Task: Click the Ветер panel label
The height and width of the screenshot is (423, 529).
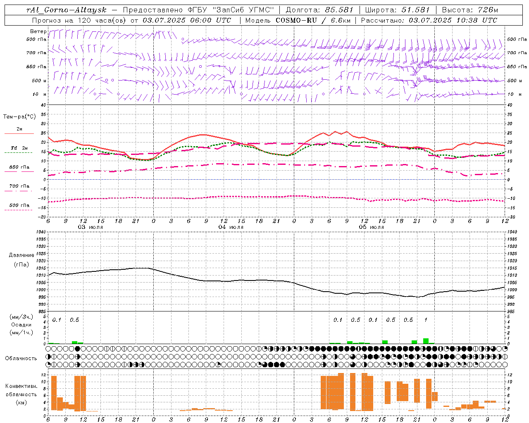Action: (x=38, y=31)
